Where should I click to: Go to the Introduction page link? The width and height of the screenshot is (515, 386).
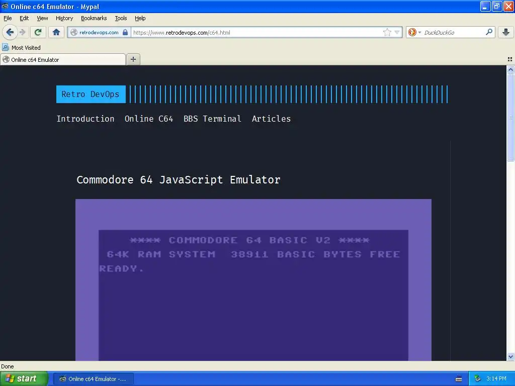pyautogui.click(x=85, y=119)
